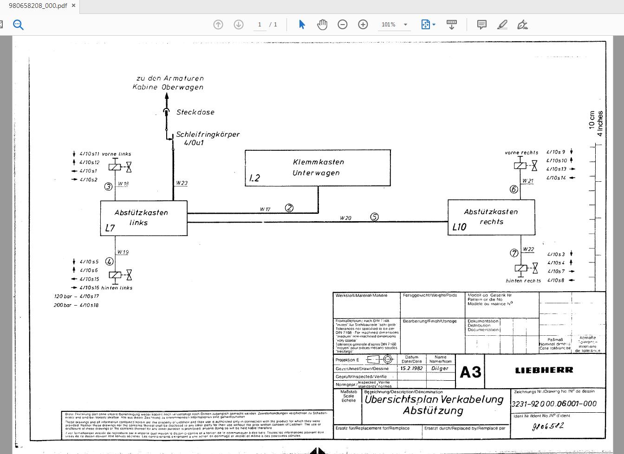This screenshot has height=454, width=624.
Task: Click the W21 cable label
Action: (528, 181)
